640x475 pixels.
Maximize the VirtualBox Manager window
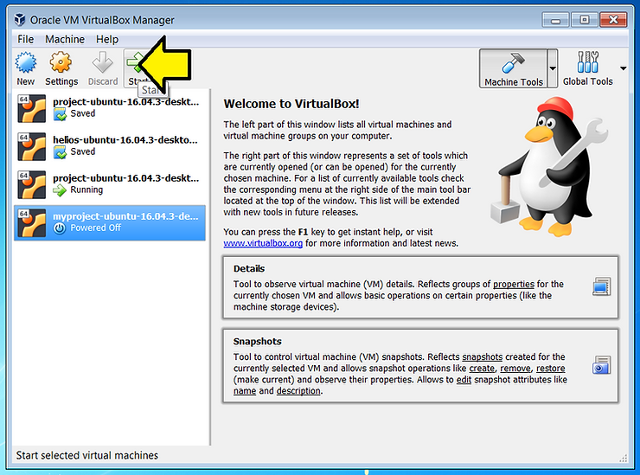584,20
